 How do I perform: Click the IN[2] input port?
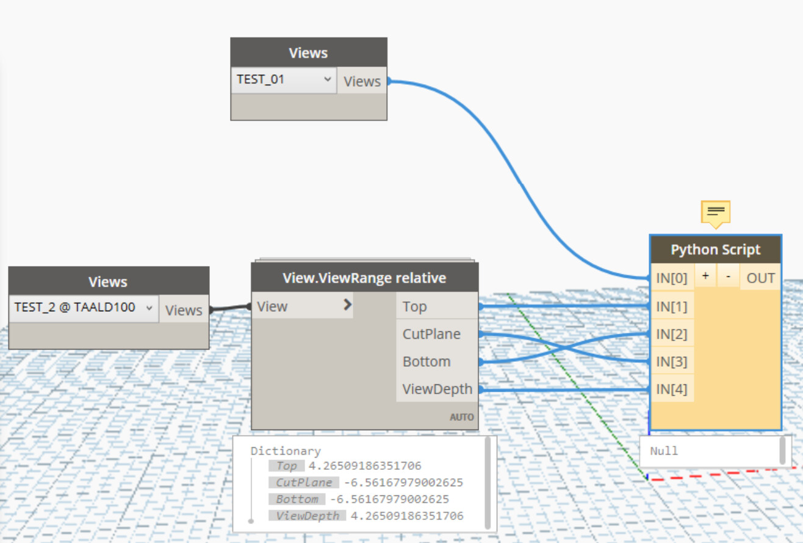pyautogui.click(x=672, y=334)
